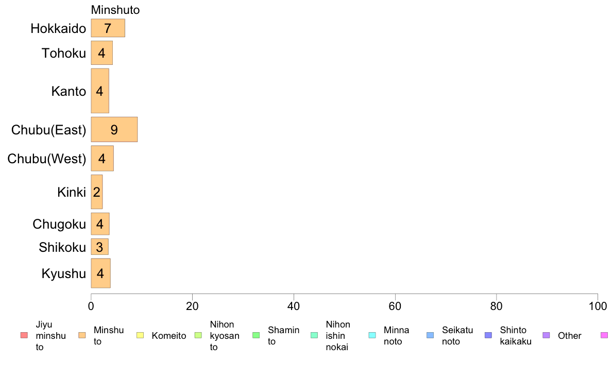Click the Kyushu region label
612x379 pixels.
(63, 273)
